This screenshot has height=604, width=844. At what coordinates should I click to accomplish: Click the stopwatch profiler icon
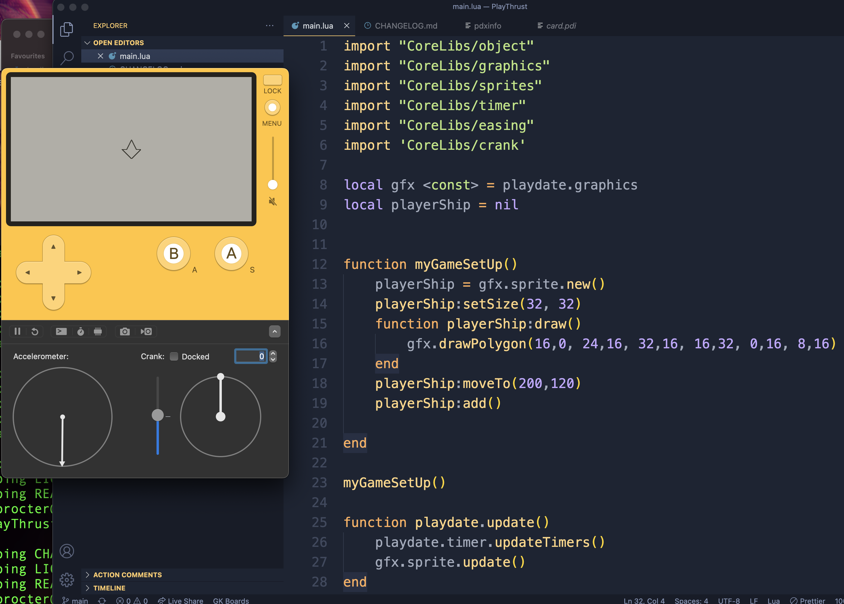point(80,331)
